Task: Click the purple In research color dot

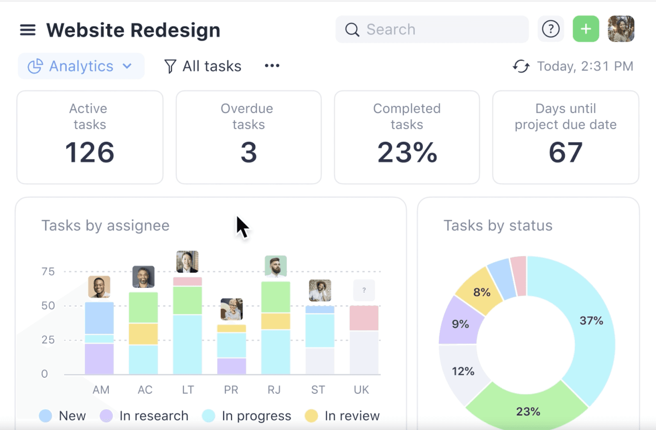Action: [x=106, y=415]
